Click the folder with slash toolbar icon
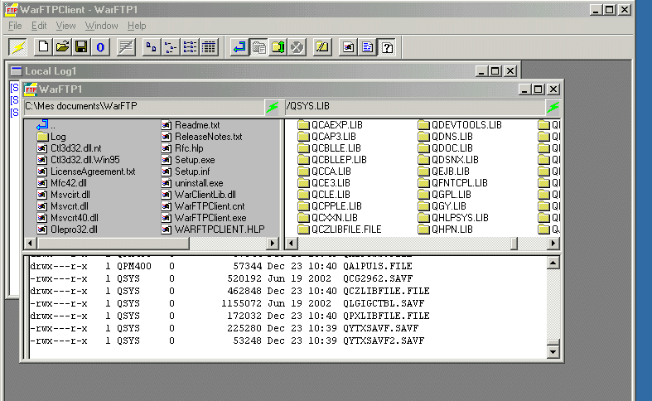This screenshot has width=652, height=401. point(322,47)
